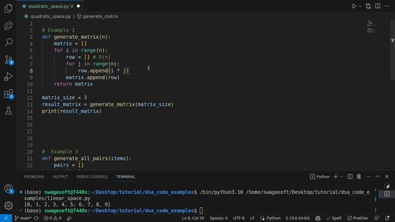Open the Accounts menu icon
The image size is (395, 222).
tap(9, 189)
